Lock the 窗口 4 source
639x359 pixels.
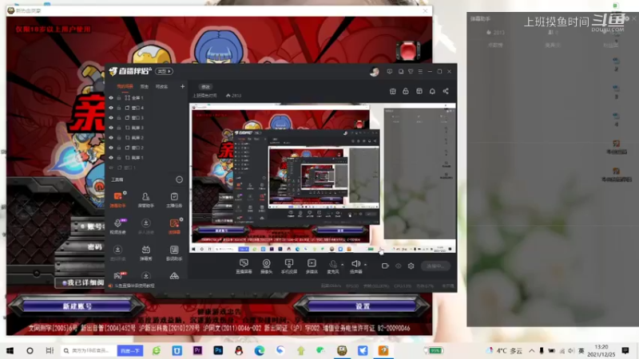pyautogui.click(x=119, y=108)
